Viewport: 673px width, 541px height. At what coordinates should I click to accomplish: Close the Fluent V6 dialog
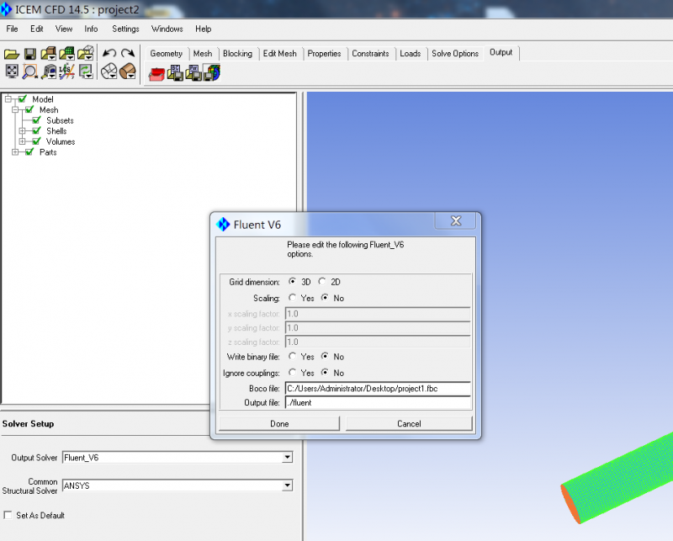point(455,220)
